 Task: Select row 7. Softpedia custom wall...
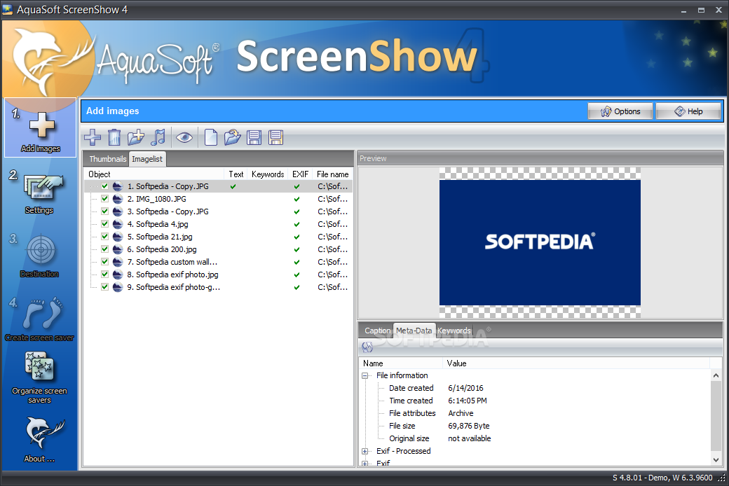coord(218,262)
